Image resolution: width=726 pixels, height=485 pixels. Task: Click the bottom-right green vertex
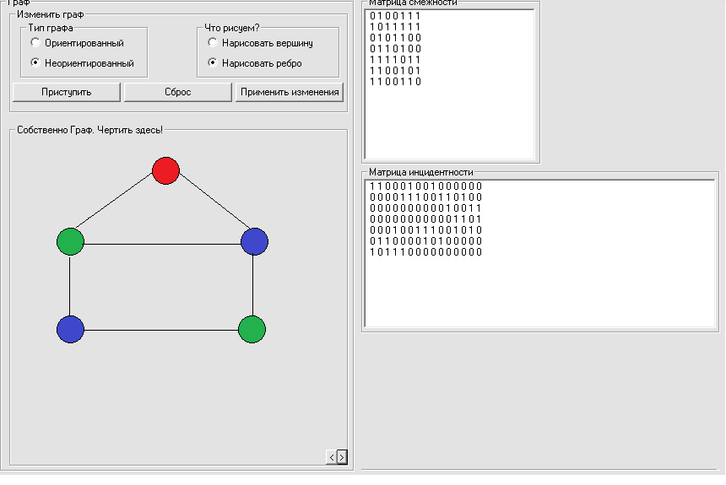coord(252,329)
